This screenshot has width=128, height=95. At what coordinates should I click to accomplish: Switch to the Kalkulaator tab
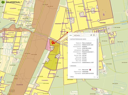point(77,35)
